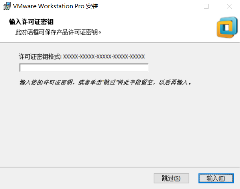The height and width of the screenshot is (189, 240).
Task: Click the empty footer area left of 跳过(S)
Action: (x=77, y=178)
